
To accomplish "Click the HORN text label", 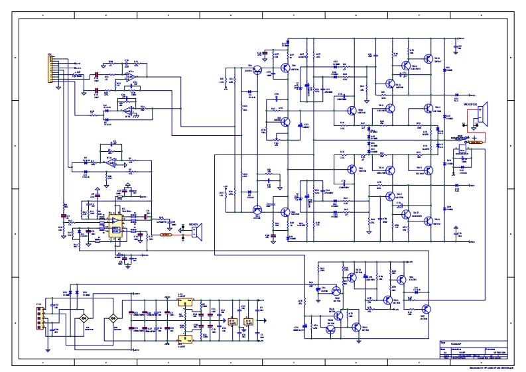I will 194,223.
